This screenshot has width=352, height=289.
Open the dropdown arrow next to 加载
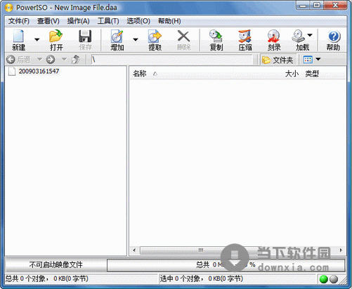310,35
